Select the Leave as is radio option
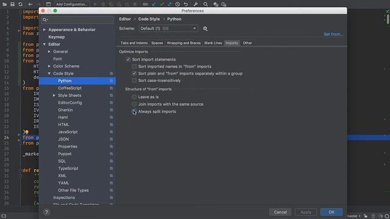390x219 pixels. (x=134, y=97)
